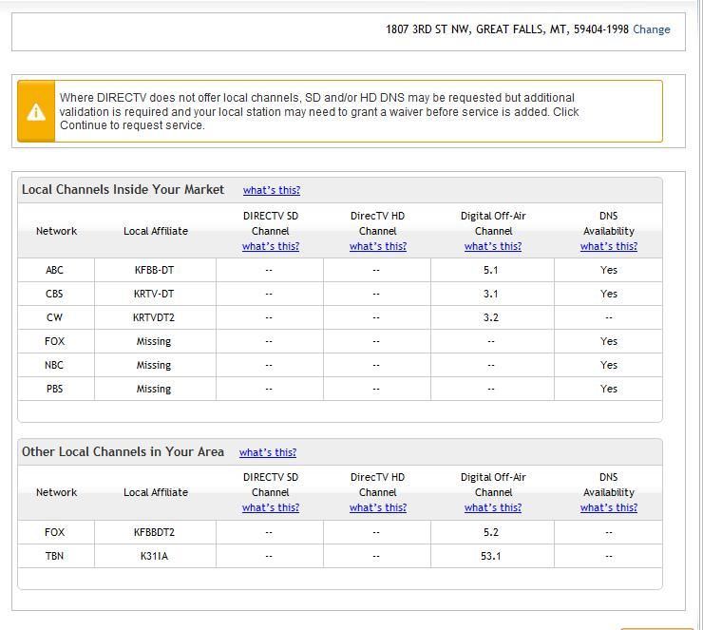Click the Missing affiliate in PBS row
This screenshot has width=703, height=630.
click(x=154, y=390)
